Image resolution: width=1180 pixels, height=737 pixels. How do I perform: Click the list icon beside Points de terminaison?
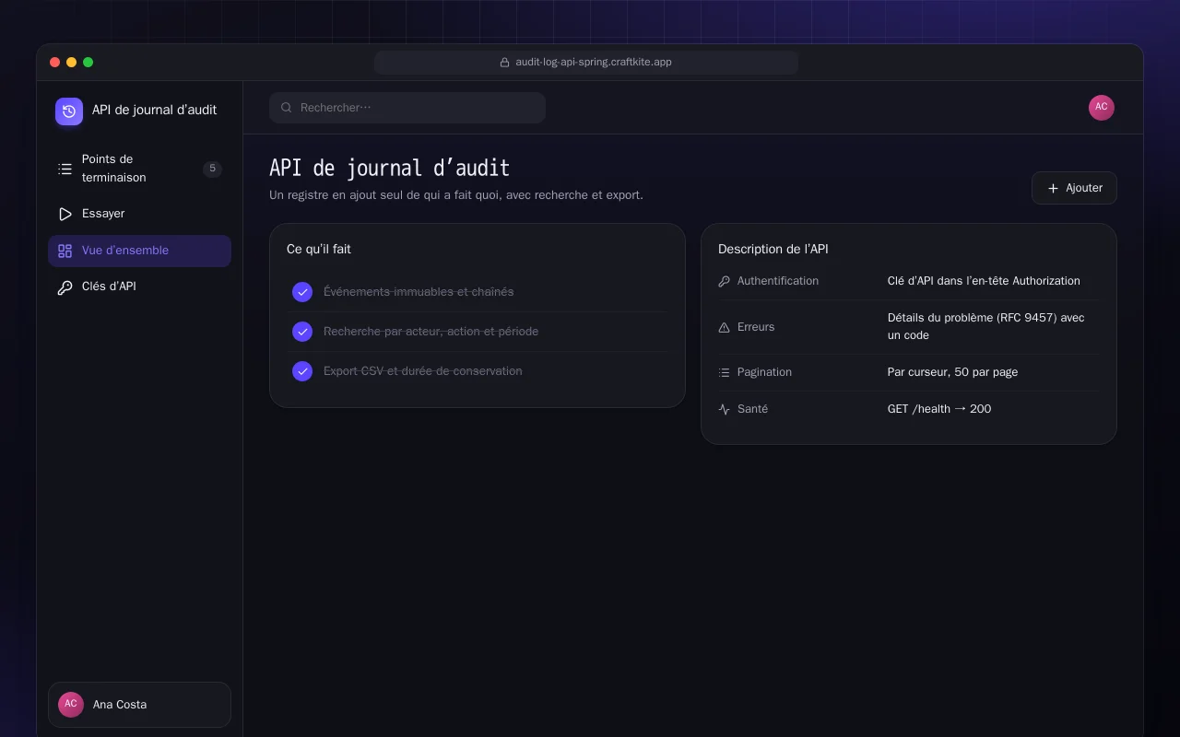65,169
